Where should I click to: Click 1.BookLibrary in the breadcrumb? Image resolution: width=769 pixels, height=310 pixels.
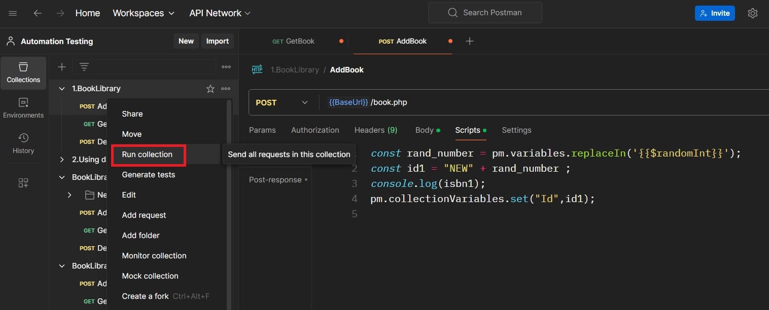tap(295, 70)
